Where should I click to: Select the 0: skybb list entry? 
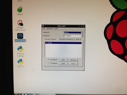pos(63,43)
